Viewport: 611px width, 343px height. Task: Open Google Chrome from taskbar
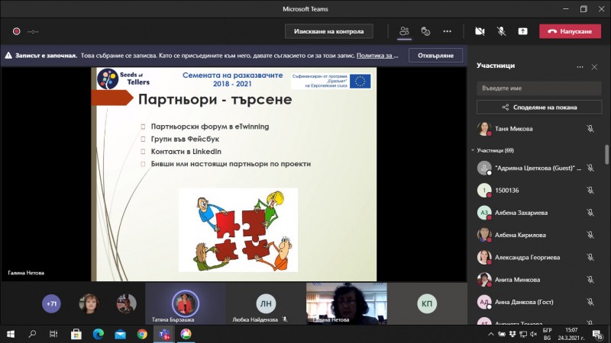(142, 334)
